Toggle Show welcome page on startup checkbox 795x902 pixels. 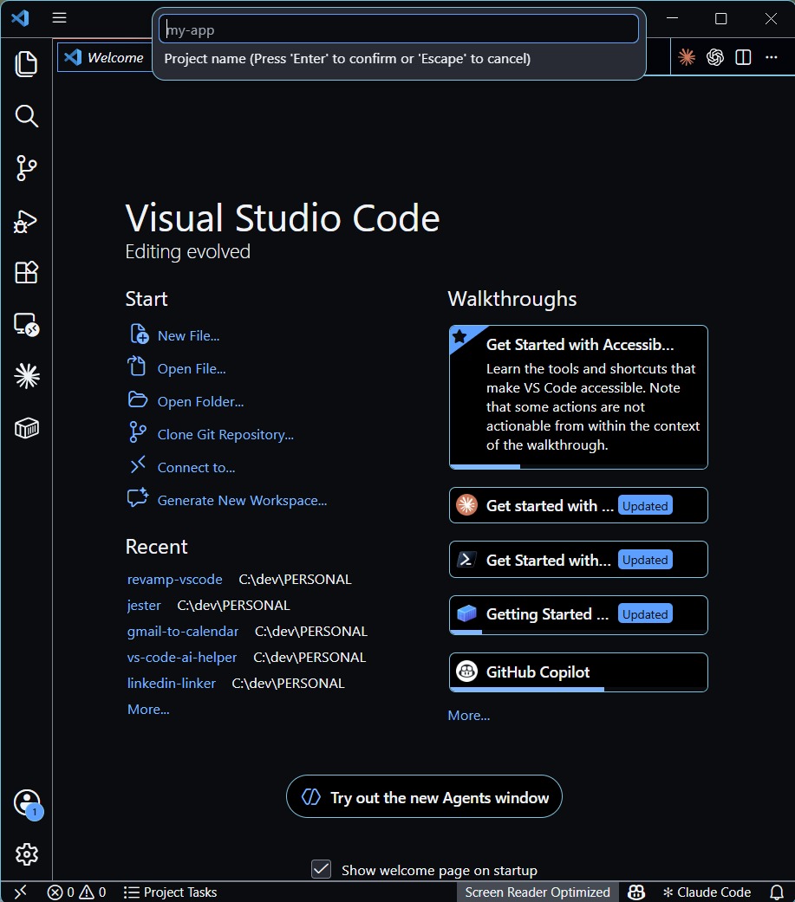tap(322, 868)
